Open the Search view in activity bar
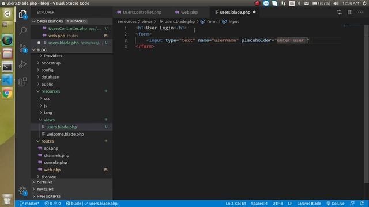The image size is (369, 207). point(22,30)
